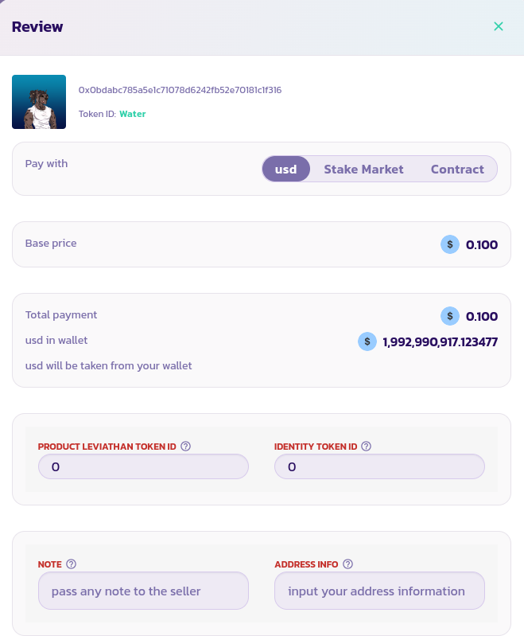Click the usd in wallet coin icon
524x636 pixels.
pos(367,341)
